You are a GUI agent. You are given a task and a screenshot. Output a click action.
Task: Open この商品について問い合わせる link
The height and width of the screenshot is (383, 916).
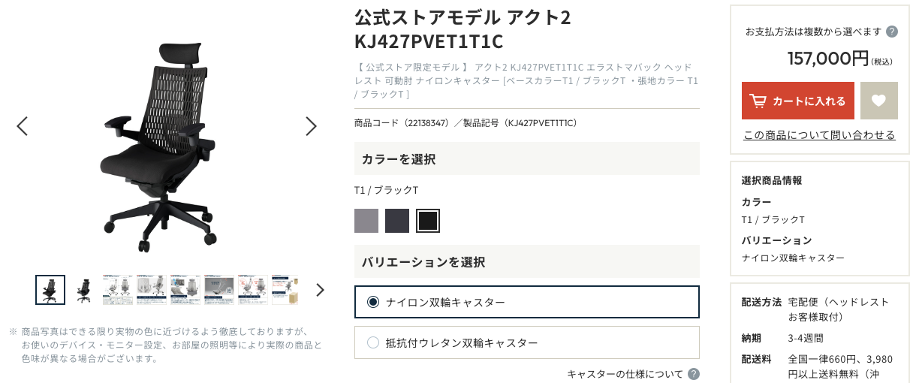pyautogui.click(x=819, y=135)
